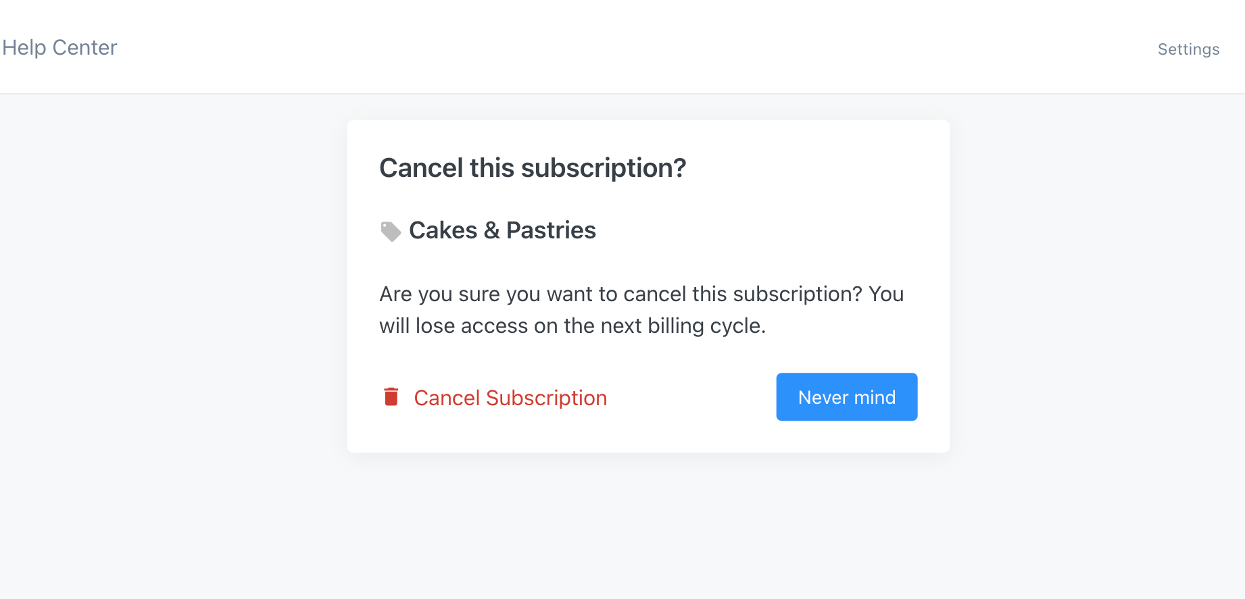The width and height of the screenshot is (1245, 599).
Task: Click the red Cancel Subscription link
Action: pos(510,398)
